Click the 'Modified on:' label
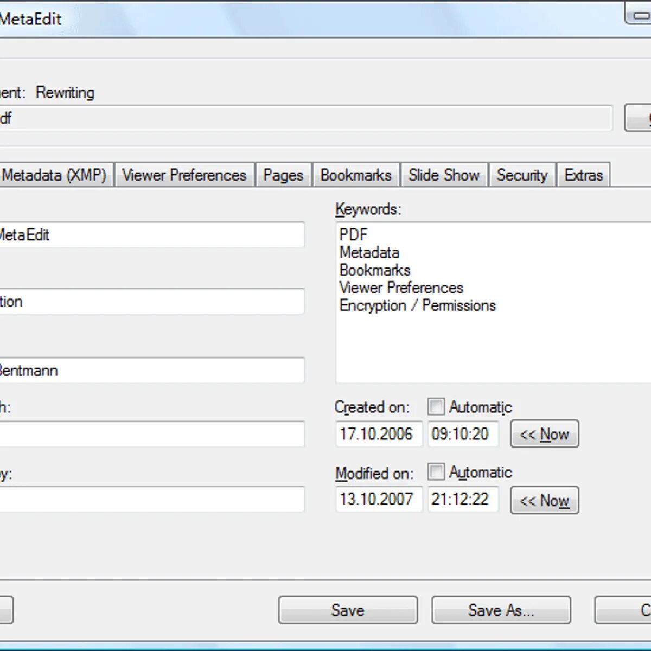 pyautogui.click(x=374, y=473)
